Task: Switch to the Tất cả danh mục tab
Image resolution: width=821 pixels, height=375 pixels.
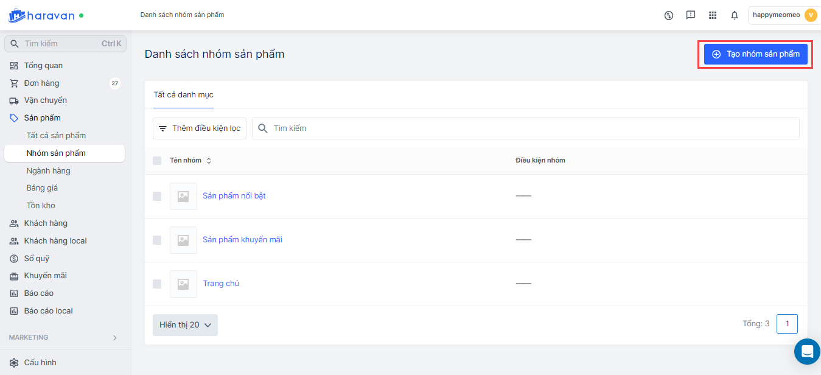Action: point(183,95)
